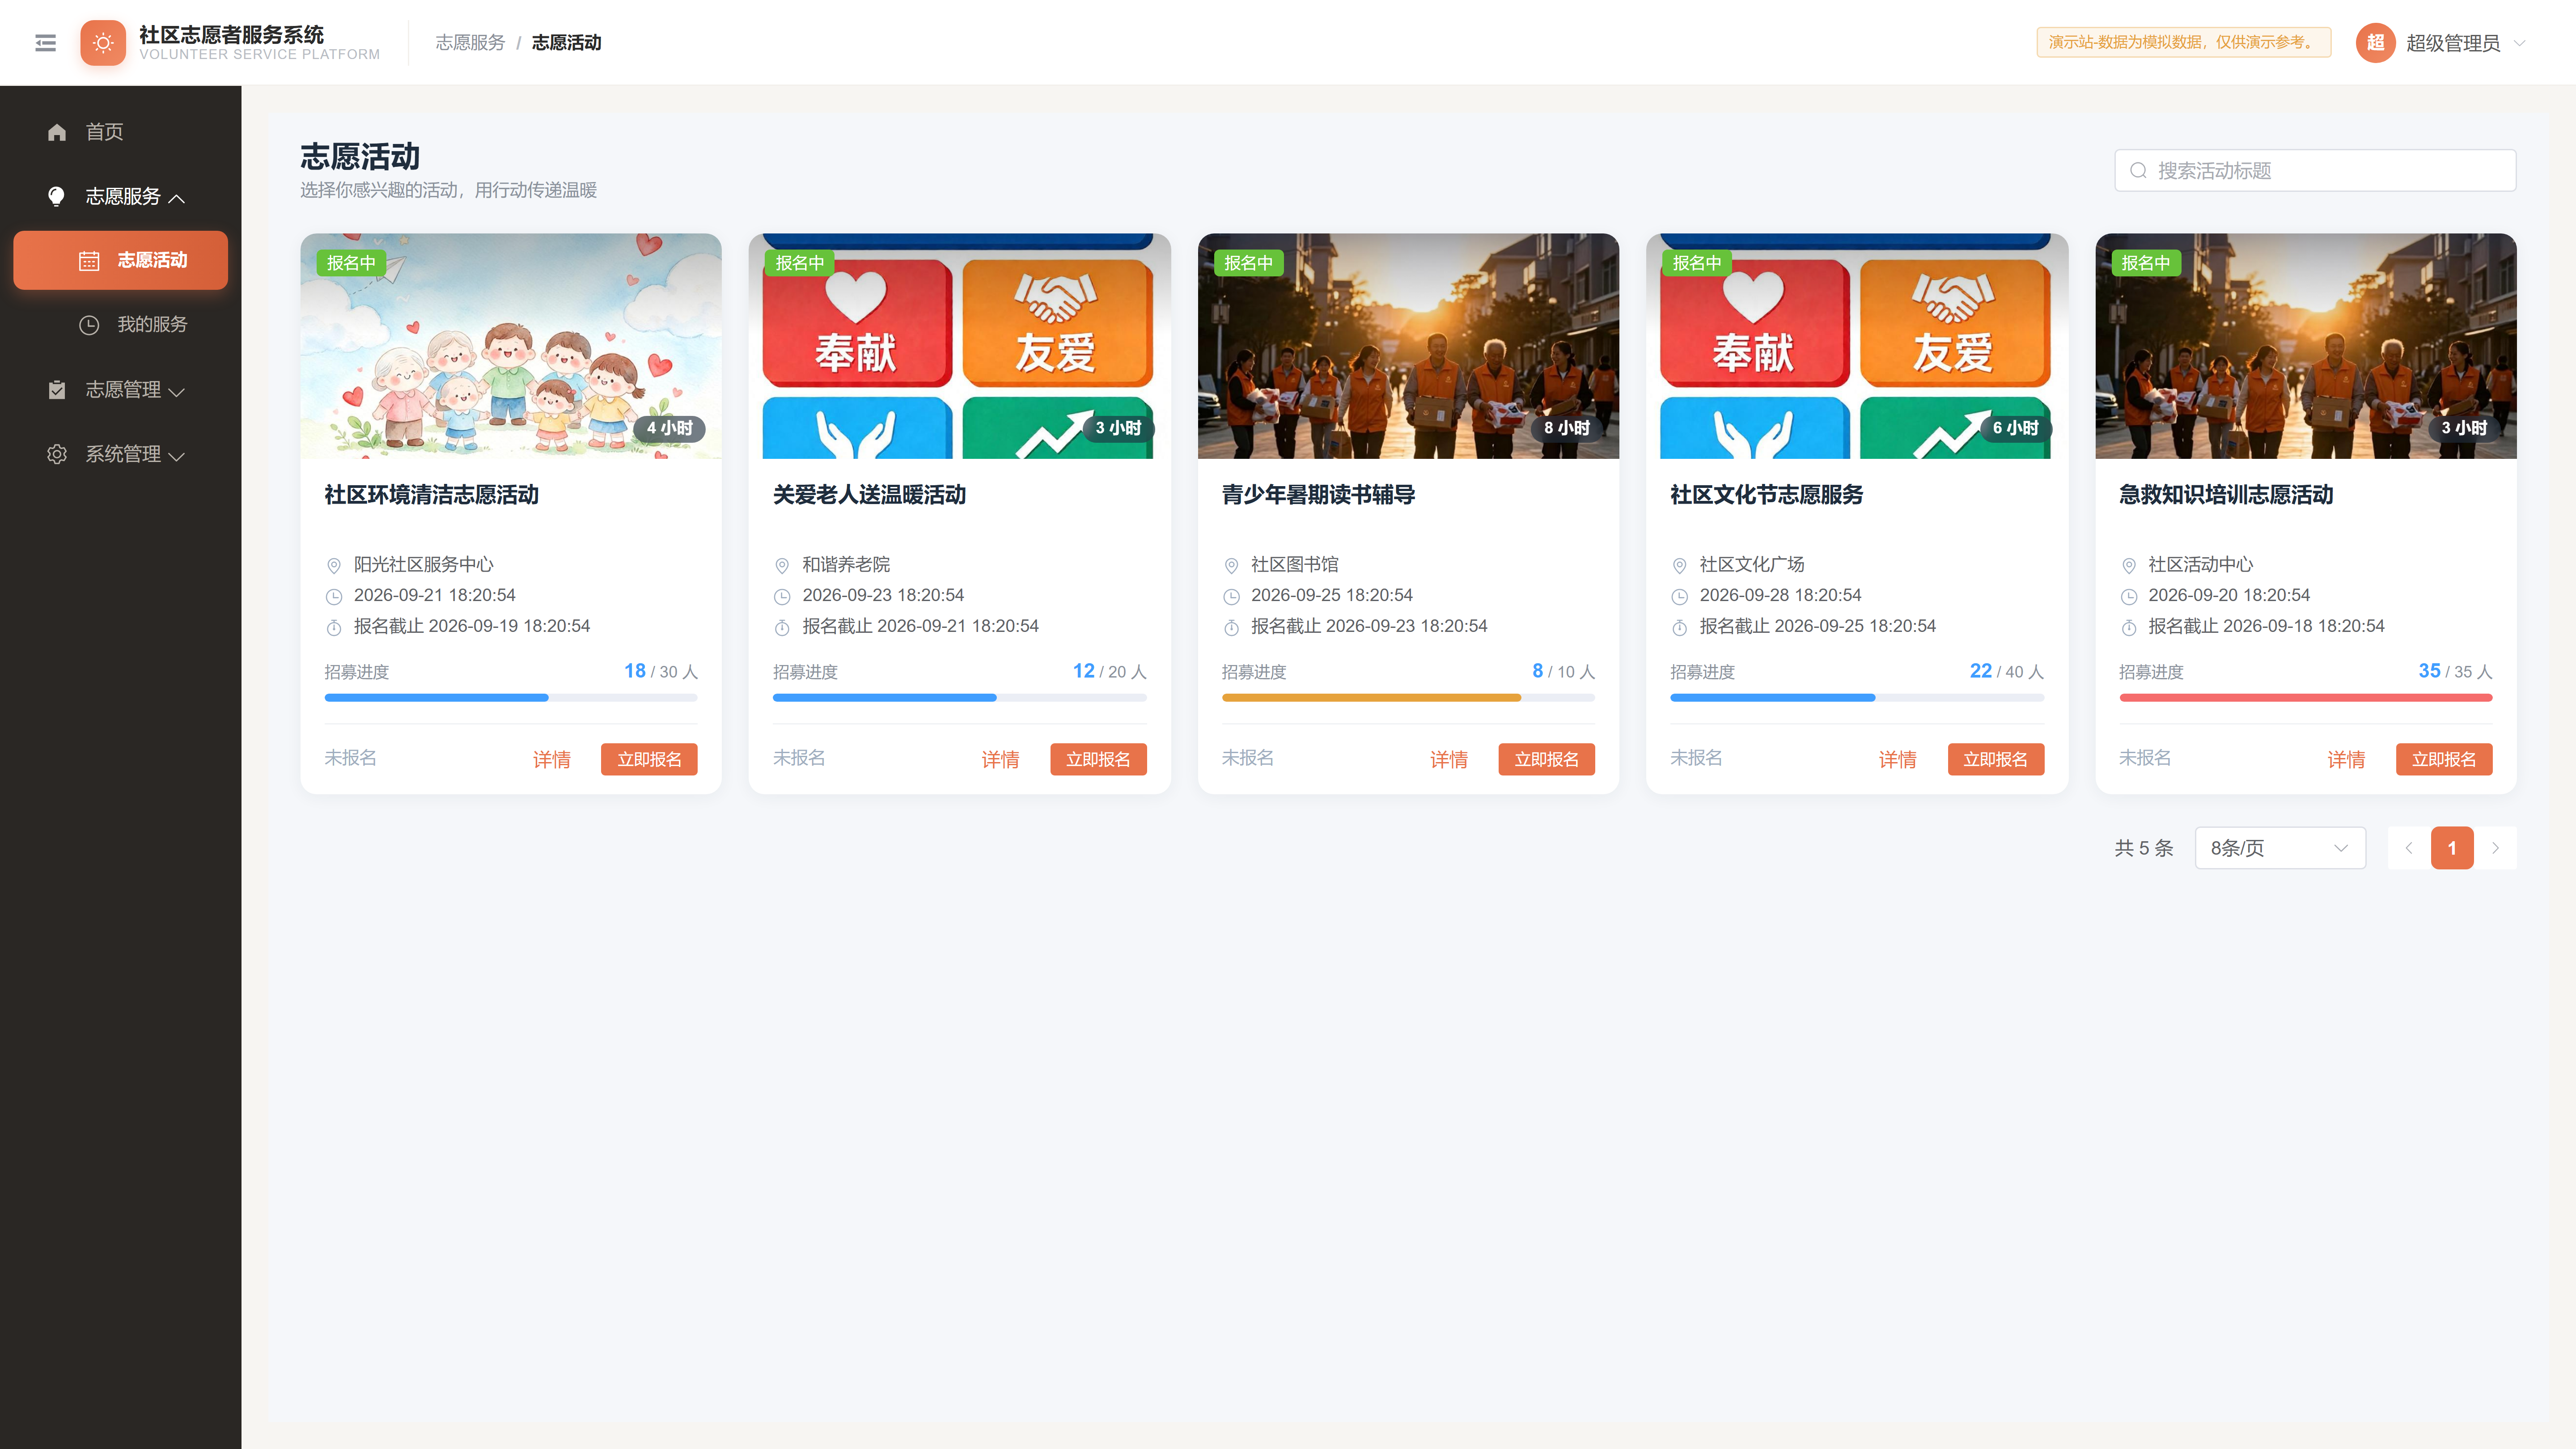Click the 超 user avatar circle
The height and width of the screenshot is (1449, 2576).
(x=2375, y=43)
